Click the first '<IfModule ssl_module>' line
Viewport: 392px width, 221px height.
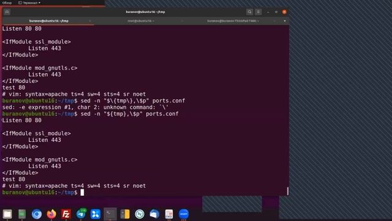37,42
